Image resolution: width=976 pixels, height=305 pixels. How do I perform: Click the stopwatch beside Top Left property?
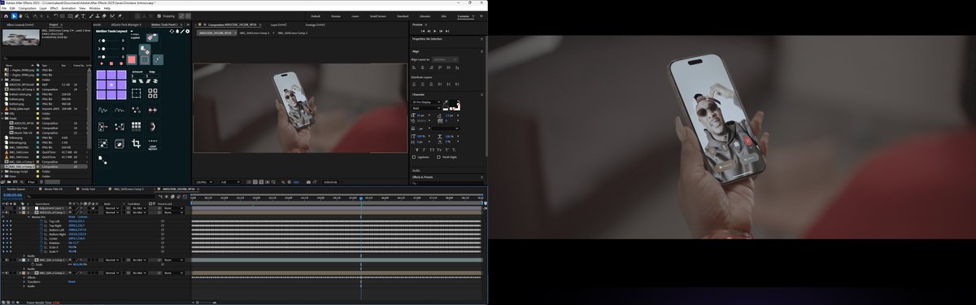coord(41,221)
